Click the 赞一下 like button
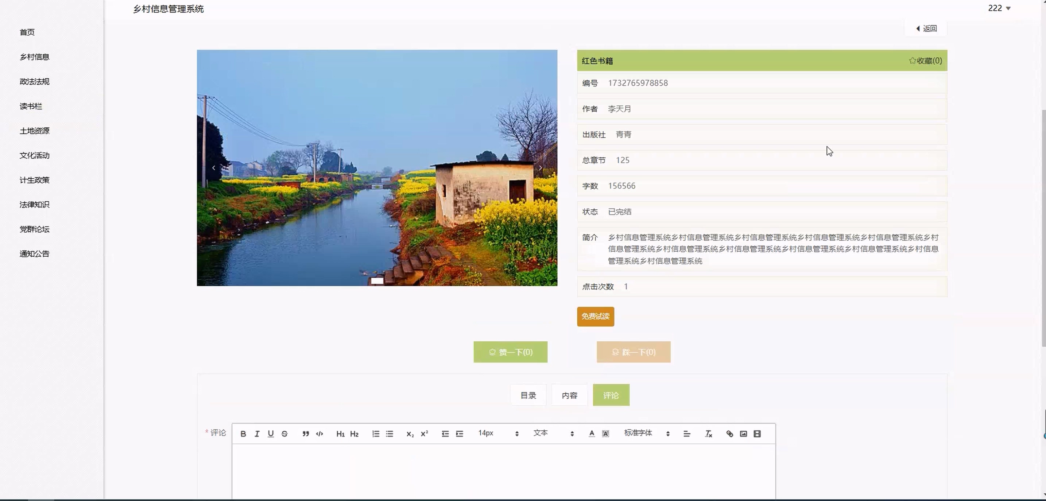1046x501 pixels. point(510,352)
